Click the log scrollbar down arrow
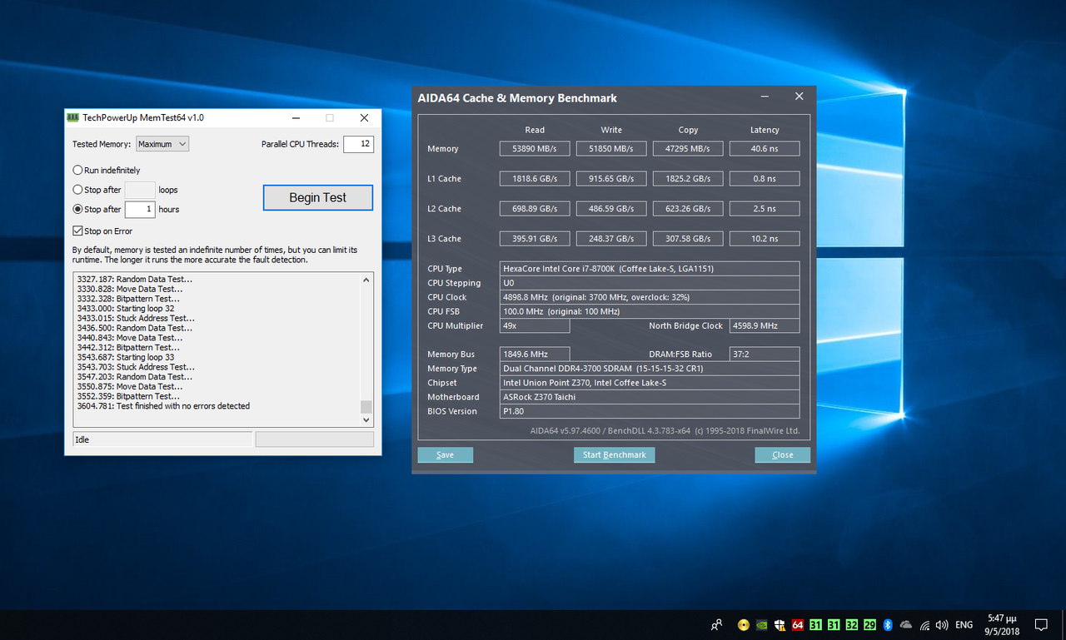Image resolution: width=1066 pixels, height=640 pixels. [x=366, y=420]
